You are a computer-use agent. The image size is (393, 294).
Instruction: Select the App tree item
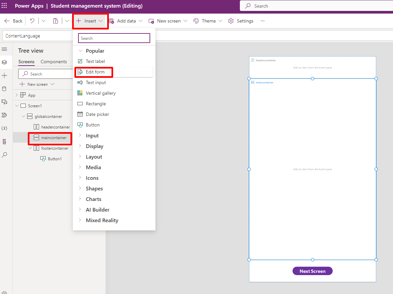coord(31,95)
